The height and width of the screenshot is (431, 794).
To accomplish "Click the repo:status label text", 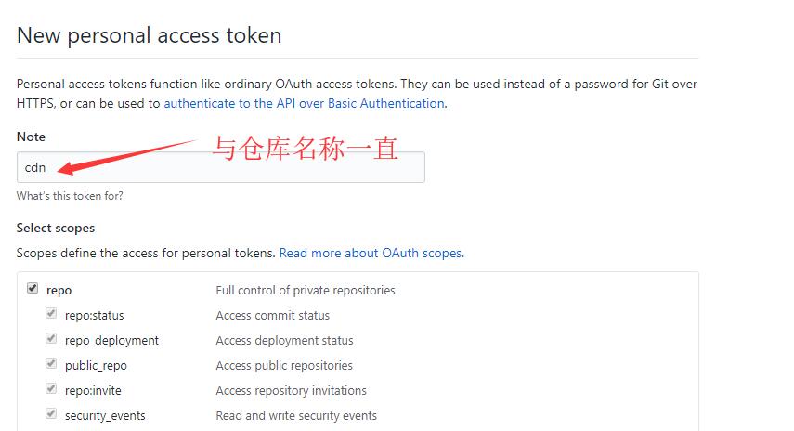I will (x=94, y=316).
